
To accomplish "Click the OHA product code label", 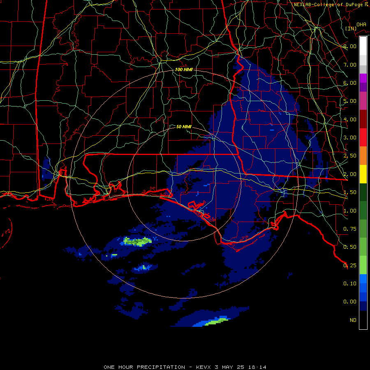I will 361,24.
